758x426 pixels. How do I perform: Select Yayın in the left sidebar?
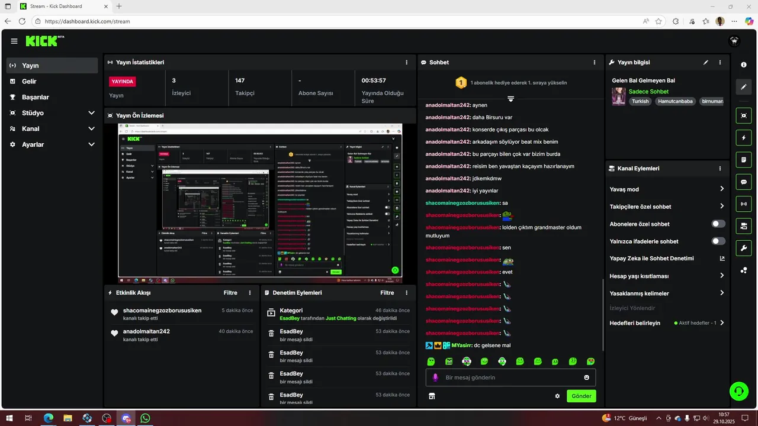coord(52,66)
